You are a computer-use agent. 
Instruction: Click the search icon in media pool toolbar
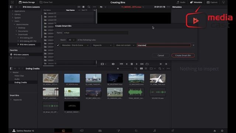click(160, 69)
